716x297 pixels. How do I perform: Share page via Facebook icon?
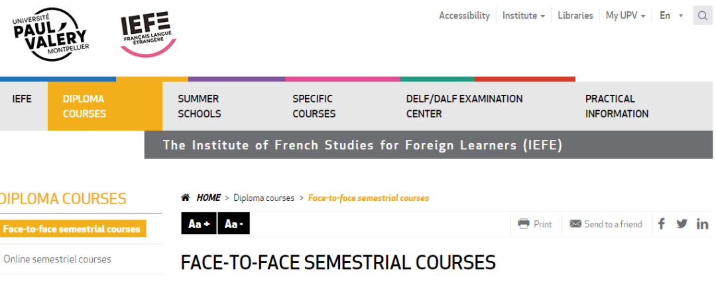661,223
